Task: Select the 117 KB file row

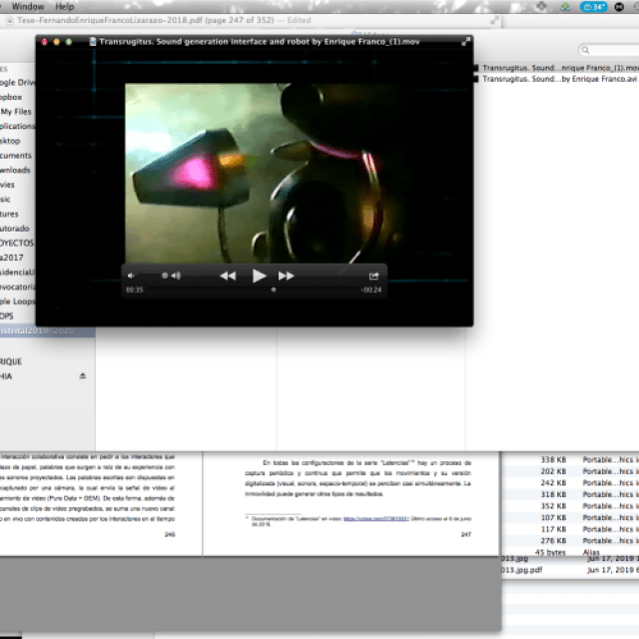Action: click(x=570, y=529)
